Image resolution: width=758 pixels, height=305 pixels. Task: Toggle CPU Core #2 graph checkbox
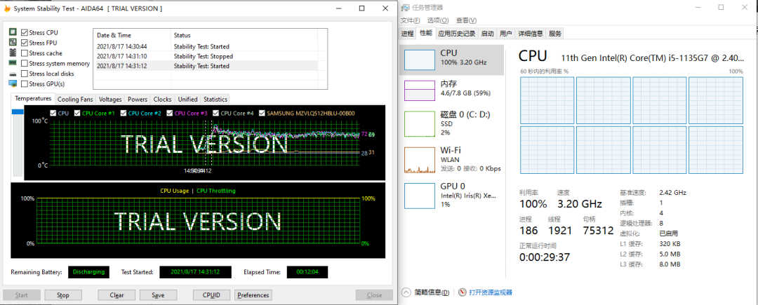124,114
